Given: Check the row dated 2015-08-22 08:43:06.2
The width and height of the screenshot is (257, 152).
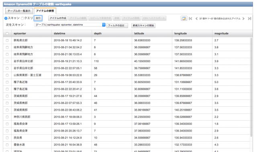Looking at the screenshot, I should click(x=7, y=110).
